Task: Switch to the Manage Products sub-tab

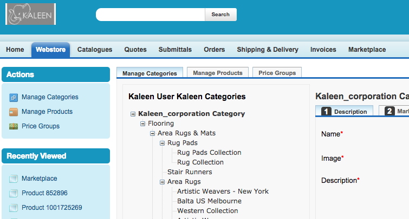Action: tap(218, 73)
